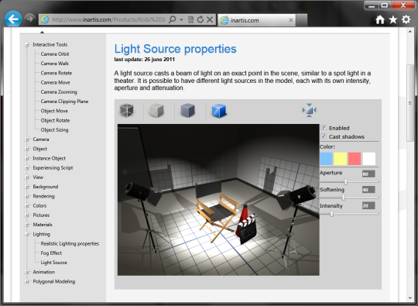418x306 pixels.
Task: Click the zoom-to-fit arrows icon
Action: [x=309, y=110]
